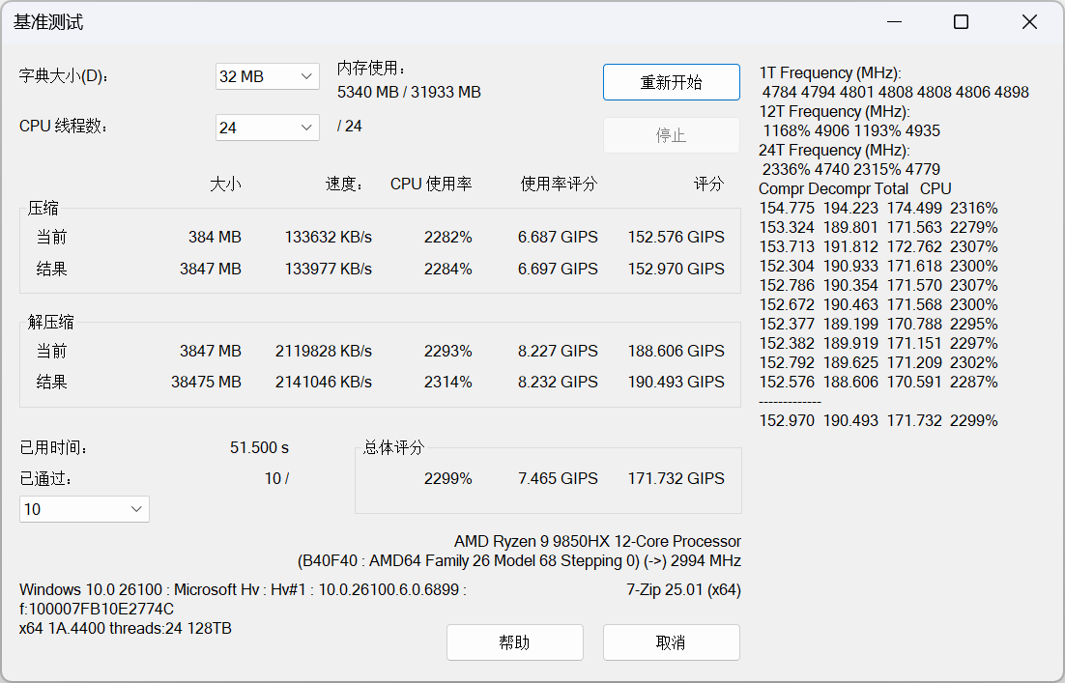Click the 帮助 help button
1065x683 pixels.
pyautogui.click(x=514, y=642)
